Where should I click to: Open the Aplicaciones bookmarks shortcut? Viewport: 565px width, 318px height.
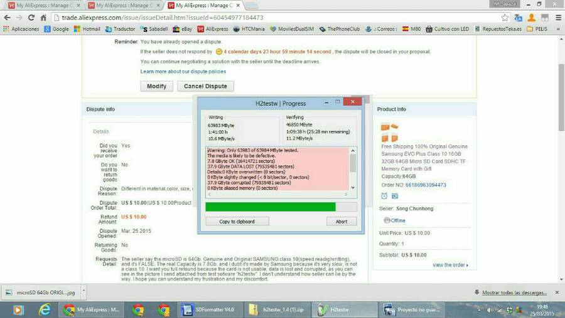[x=21, y=29]
